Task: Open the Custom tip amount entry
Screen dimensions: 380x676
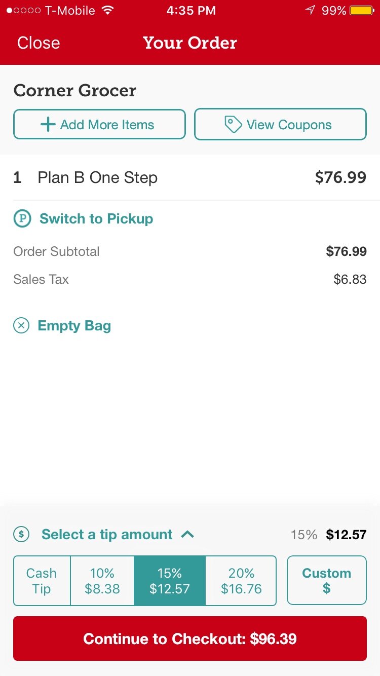Action: click(x=326, y=580)
